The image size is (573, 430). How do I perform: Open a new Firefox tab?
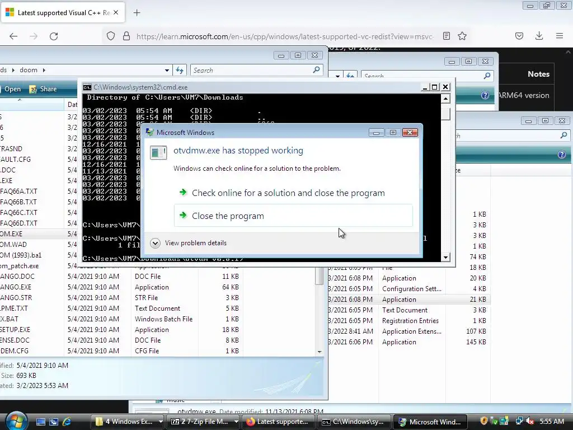click(137, 13)
